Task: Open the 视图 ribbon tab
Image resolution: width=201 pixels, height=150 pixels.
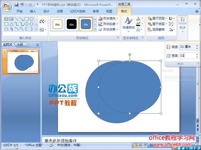Action: 109,11
